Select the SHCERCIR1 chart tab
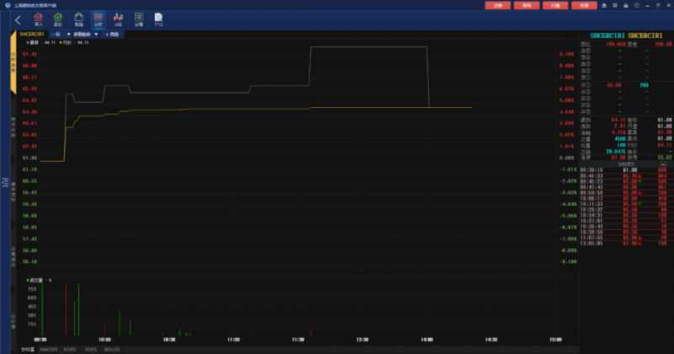 31,34
